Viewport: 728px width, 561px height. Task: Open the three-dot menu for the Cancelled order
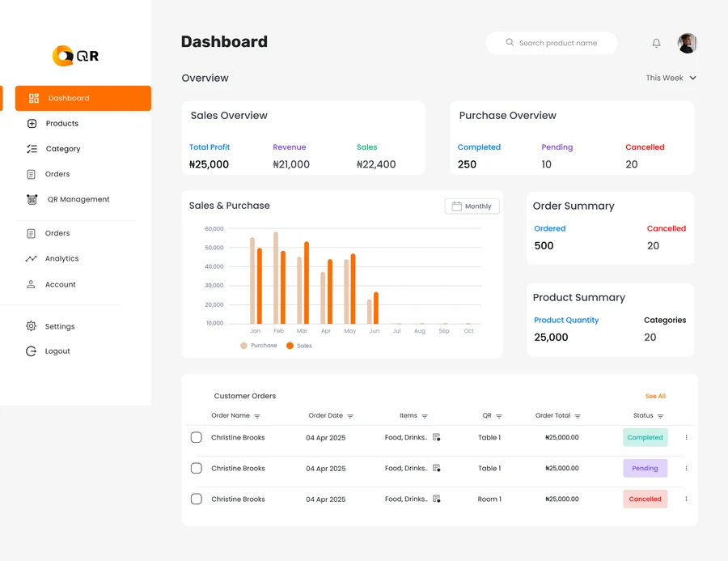coord(686,499)
